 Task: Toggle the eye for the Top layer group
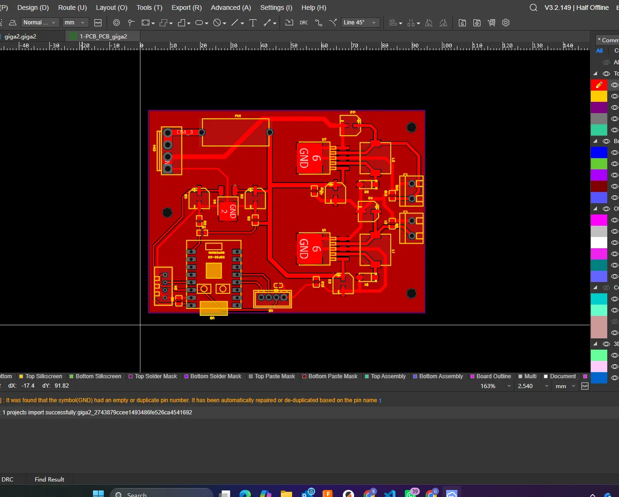point(606,74)
